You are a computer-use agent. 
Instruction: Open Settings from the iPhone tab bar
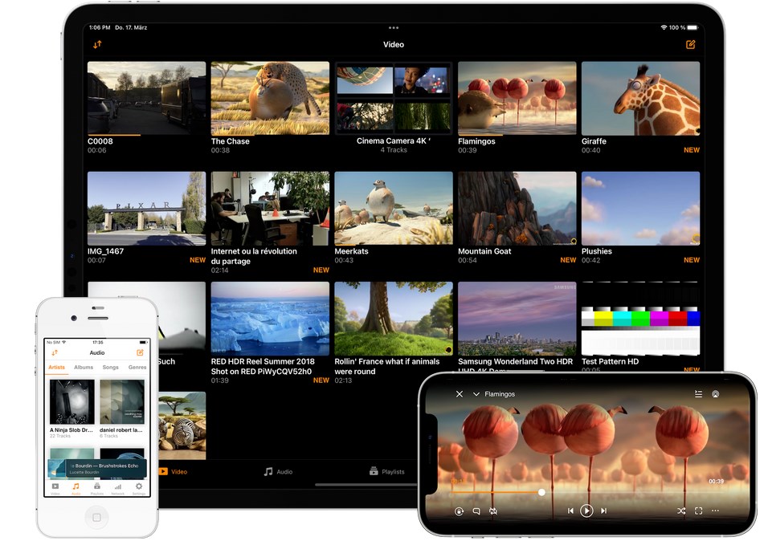[138, 487]
